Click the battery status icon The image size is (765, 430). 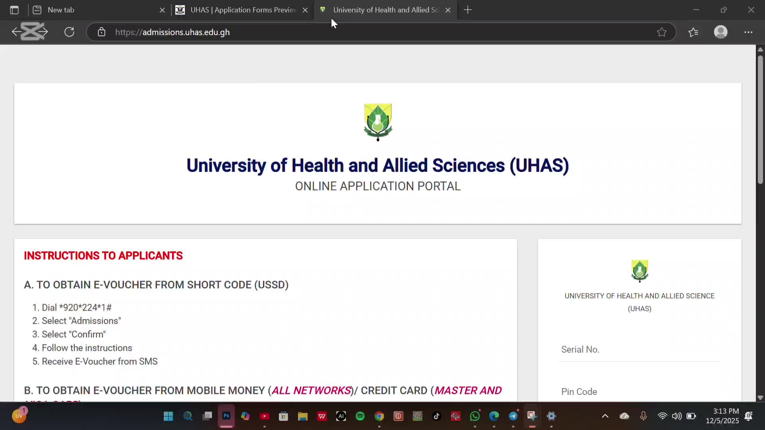[691, 416]
